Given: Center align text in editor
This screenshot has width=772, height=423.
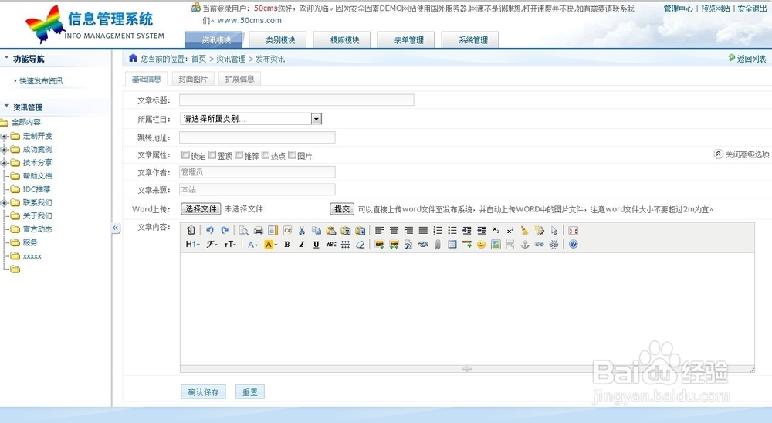Looking at the screenshot, I should click(x=394, y=231).
